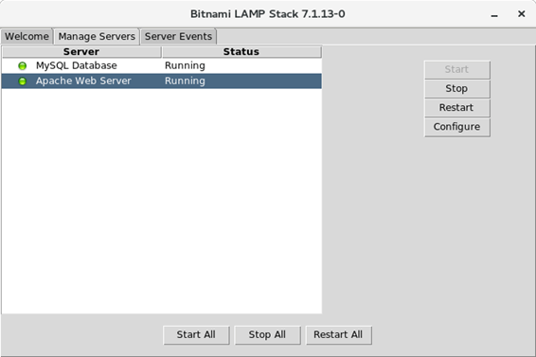Open the Manage Servers tab
Screen dimensions: 536x357
[x=97, y=37]
